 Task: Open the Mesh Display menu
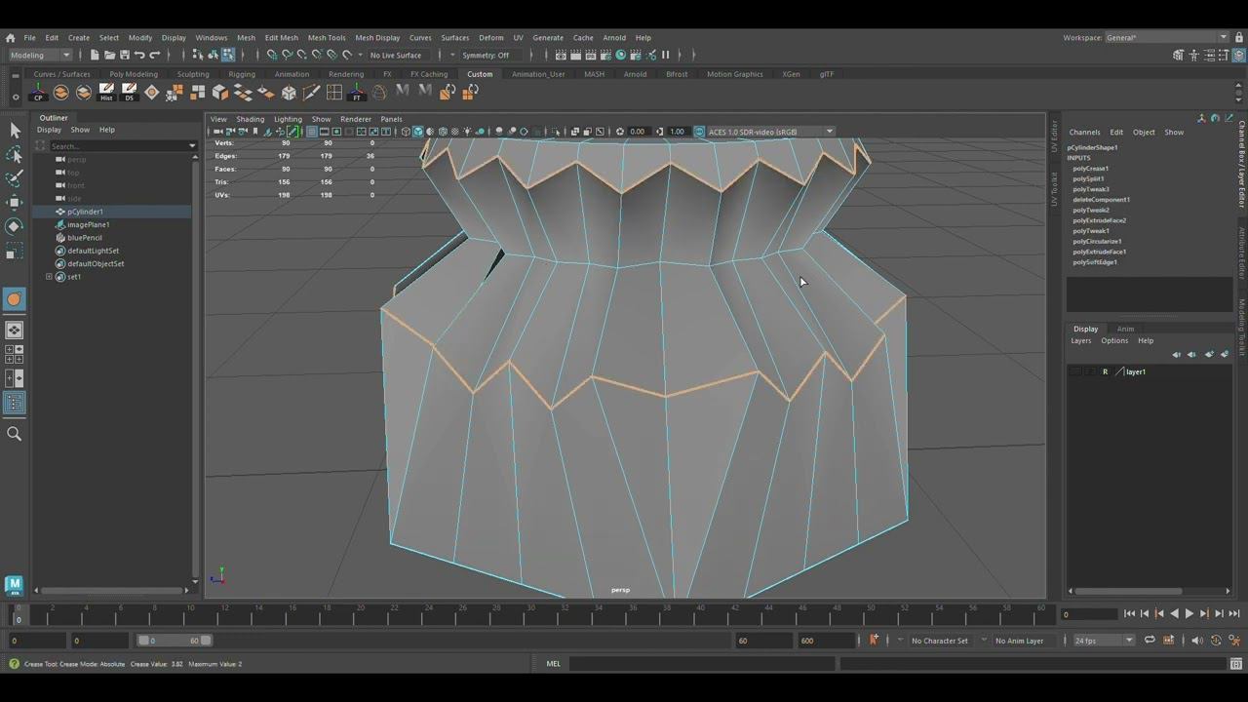377,38
